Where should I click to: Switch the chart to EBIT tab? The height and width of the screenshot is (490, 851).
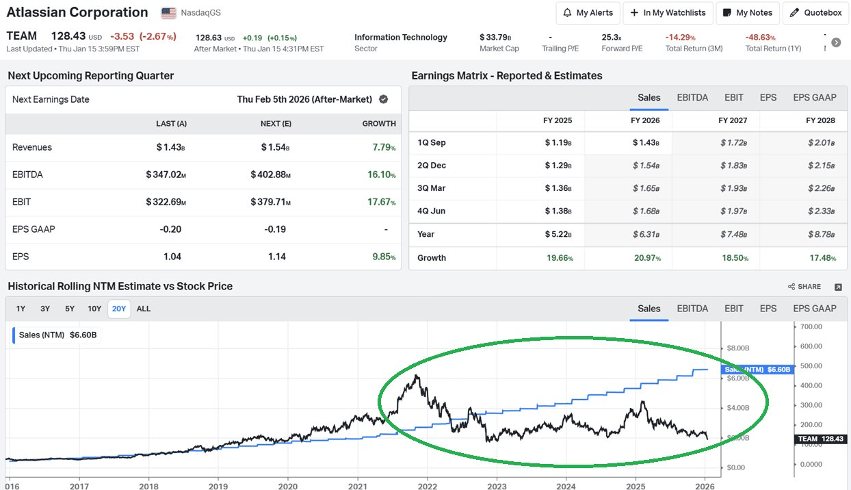(x=734, y=309)
